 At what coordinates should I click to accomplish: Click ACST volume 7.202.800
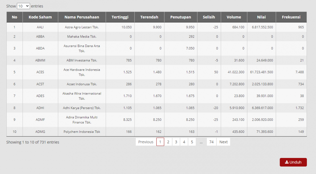(237, 84)
